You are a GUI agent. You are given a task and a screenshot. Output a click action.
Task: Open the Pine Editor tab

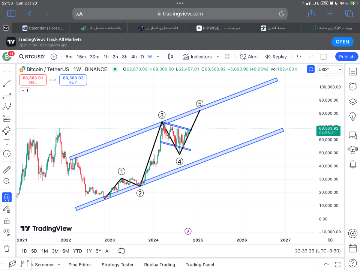79,265
